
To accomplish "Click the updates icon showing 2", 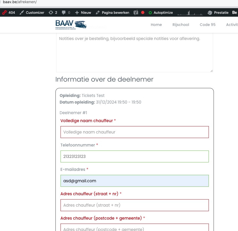I will (x=53, y=12).
